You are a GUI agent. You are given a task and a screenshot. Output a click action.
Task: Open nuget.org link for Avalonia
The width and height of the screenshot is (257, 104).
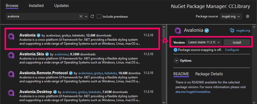click(243, 30)
